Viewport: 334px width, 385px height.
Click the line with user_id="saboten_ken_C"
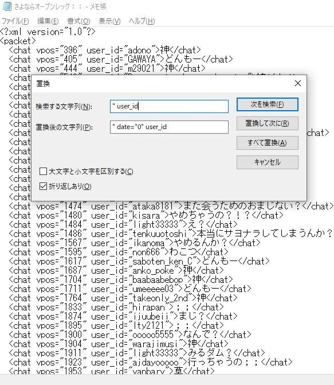point(139,261)
